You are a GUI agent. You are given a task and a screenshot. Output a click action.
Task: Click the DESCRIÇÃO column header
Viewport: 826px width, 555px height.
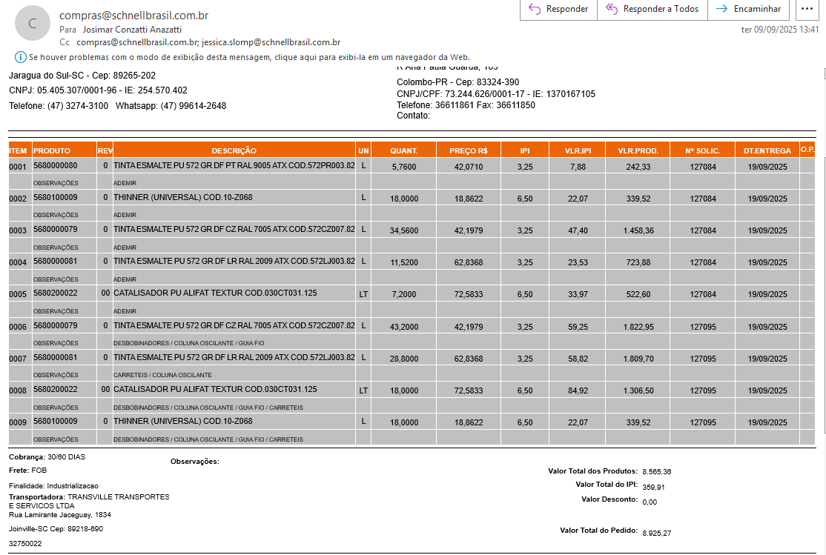pos(234,150)
